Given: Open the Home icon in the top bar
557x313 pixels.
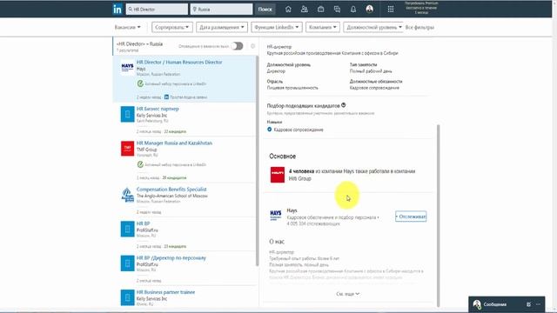Looking at the screenshot, I should click(x=288, y=10).
